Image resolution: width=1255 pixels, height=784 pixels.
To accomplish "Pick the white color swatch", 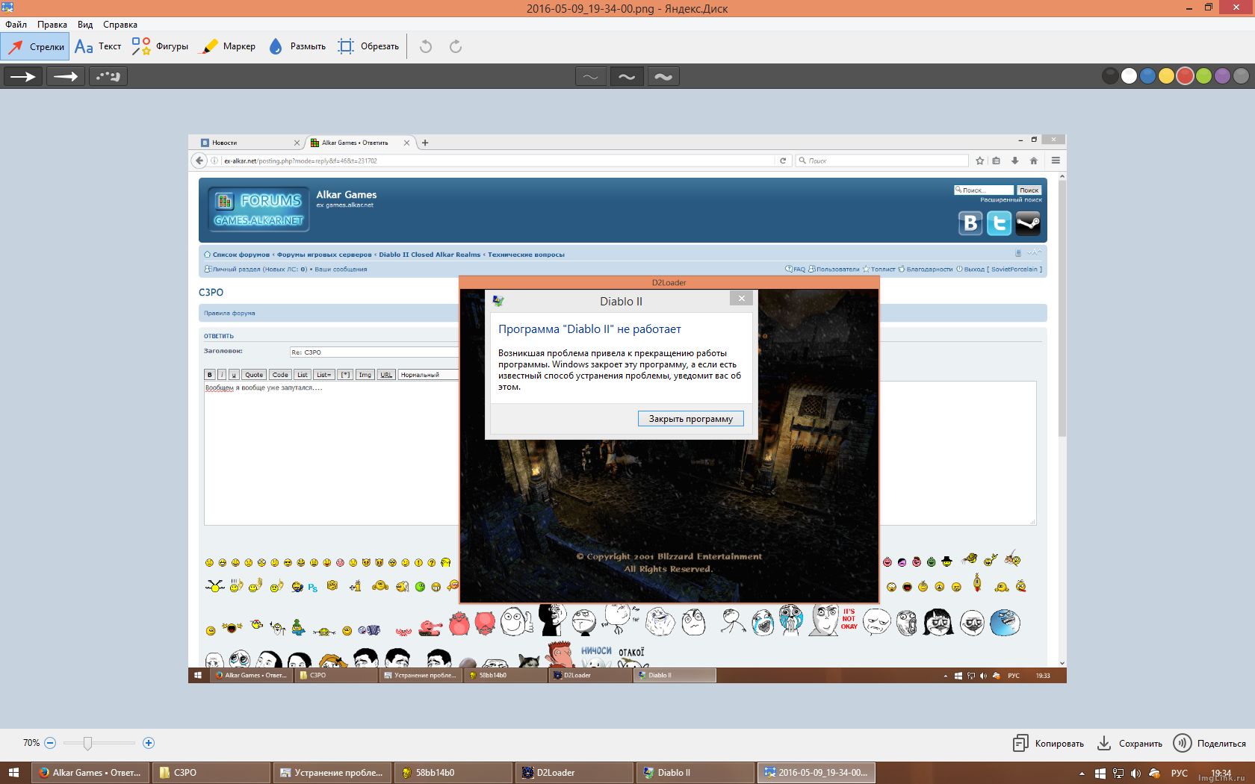I will 1129,75.
